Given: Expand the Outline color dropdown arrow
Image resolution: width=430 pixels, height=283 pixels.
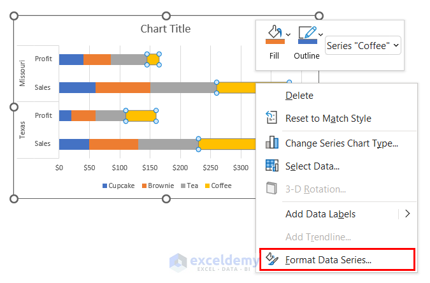Looking at the screenshot, I should click(x=320, y=34).
